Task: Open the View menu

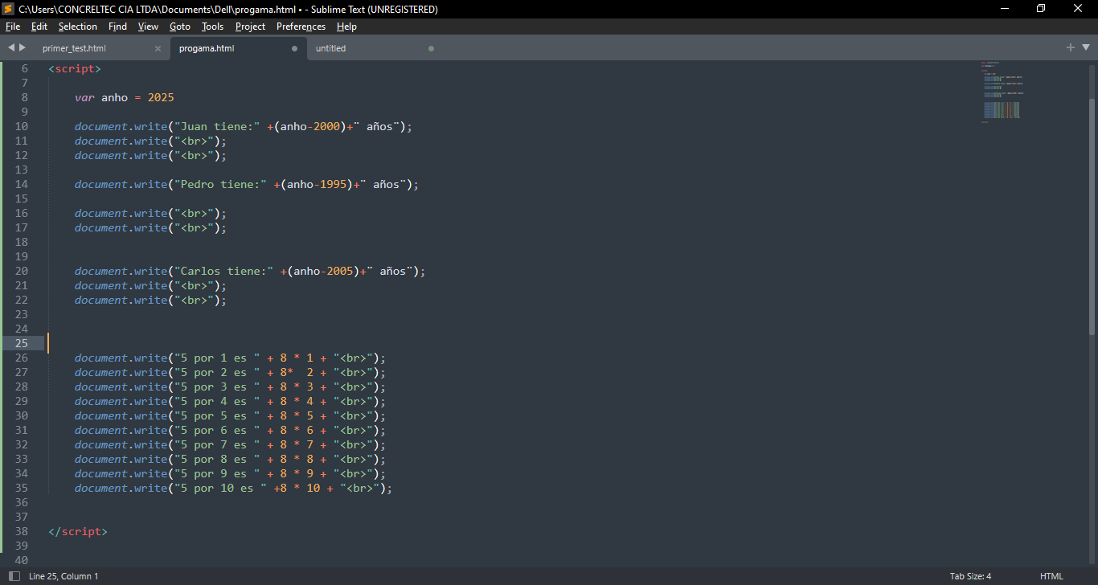Action: 148,27
